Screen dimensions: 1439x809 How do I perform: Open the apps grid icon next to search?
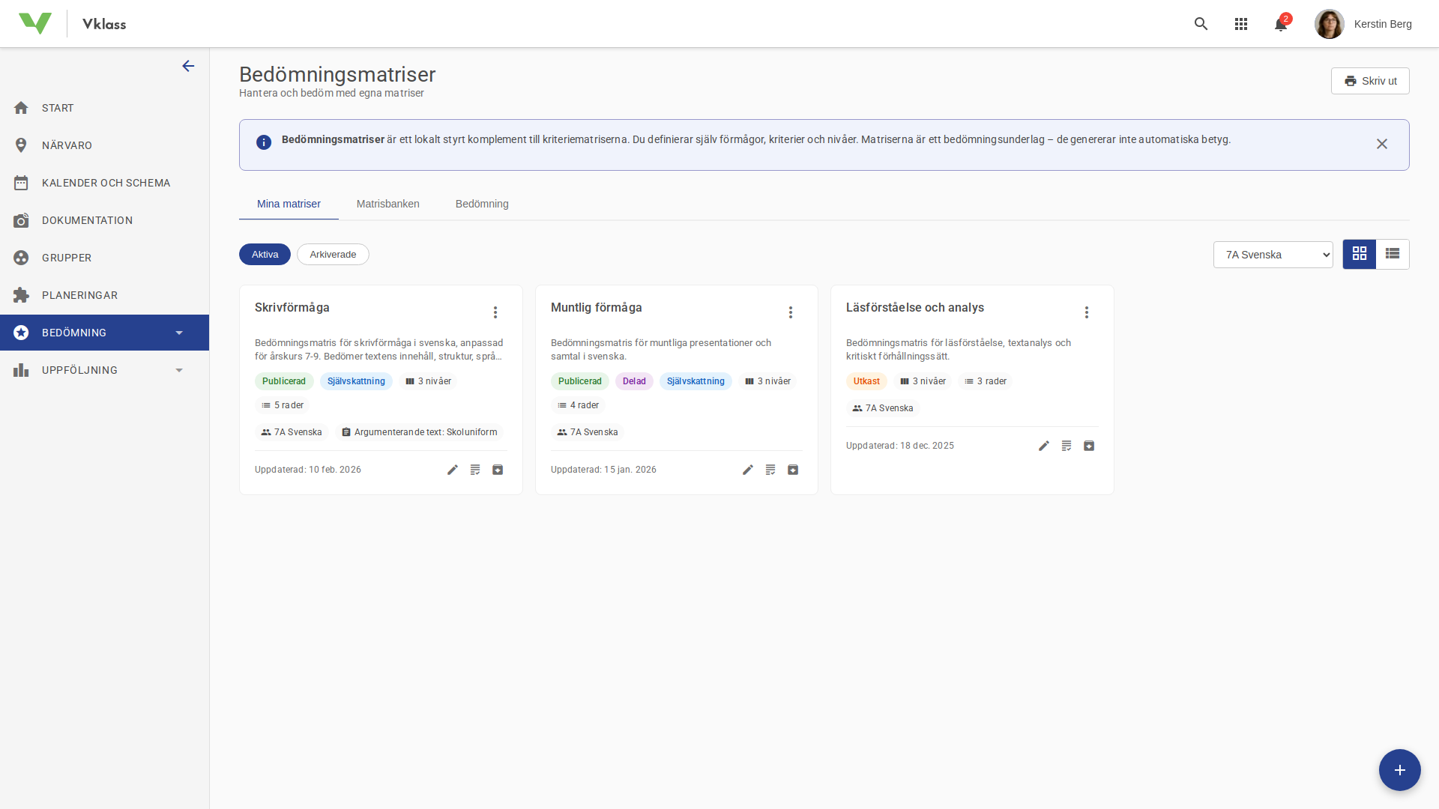click(x=1241, y=24)
